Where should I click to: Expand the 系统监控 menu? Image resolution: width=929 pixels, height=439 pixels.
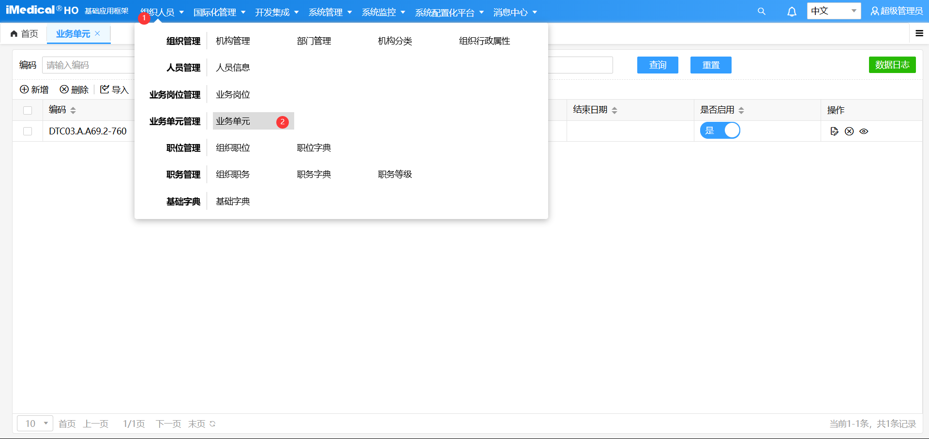pyautogui.click(x=383, y=12)
